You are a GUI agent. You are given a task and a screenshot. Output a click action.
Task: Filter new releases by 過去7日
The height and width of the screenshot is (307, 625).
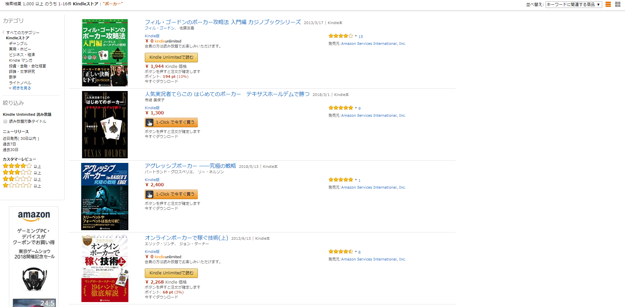click(10, 144)
